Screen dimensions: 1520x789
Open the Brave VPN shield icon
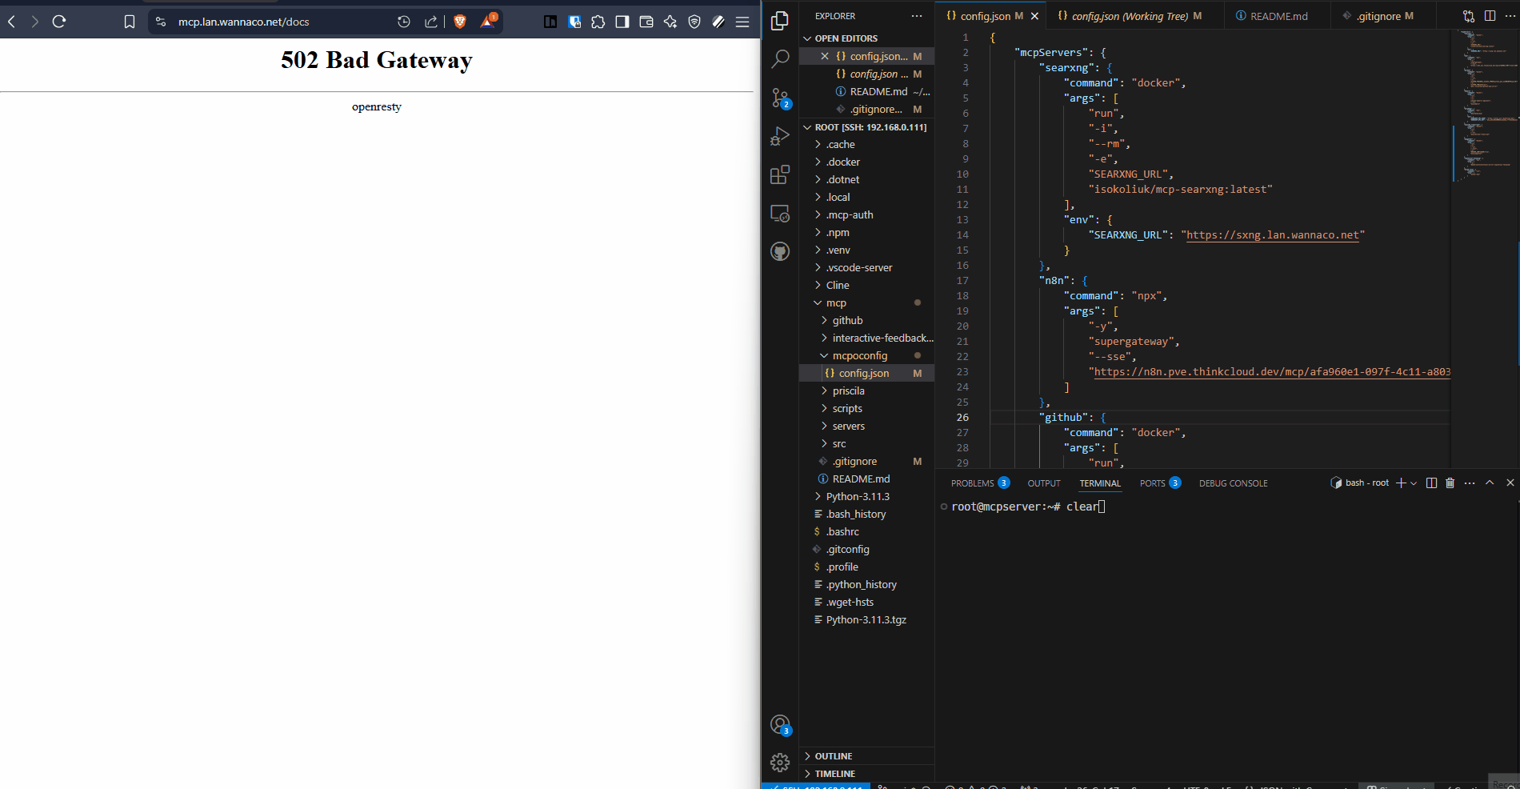[x=694, y=22]
